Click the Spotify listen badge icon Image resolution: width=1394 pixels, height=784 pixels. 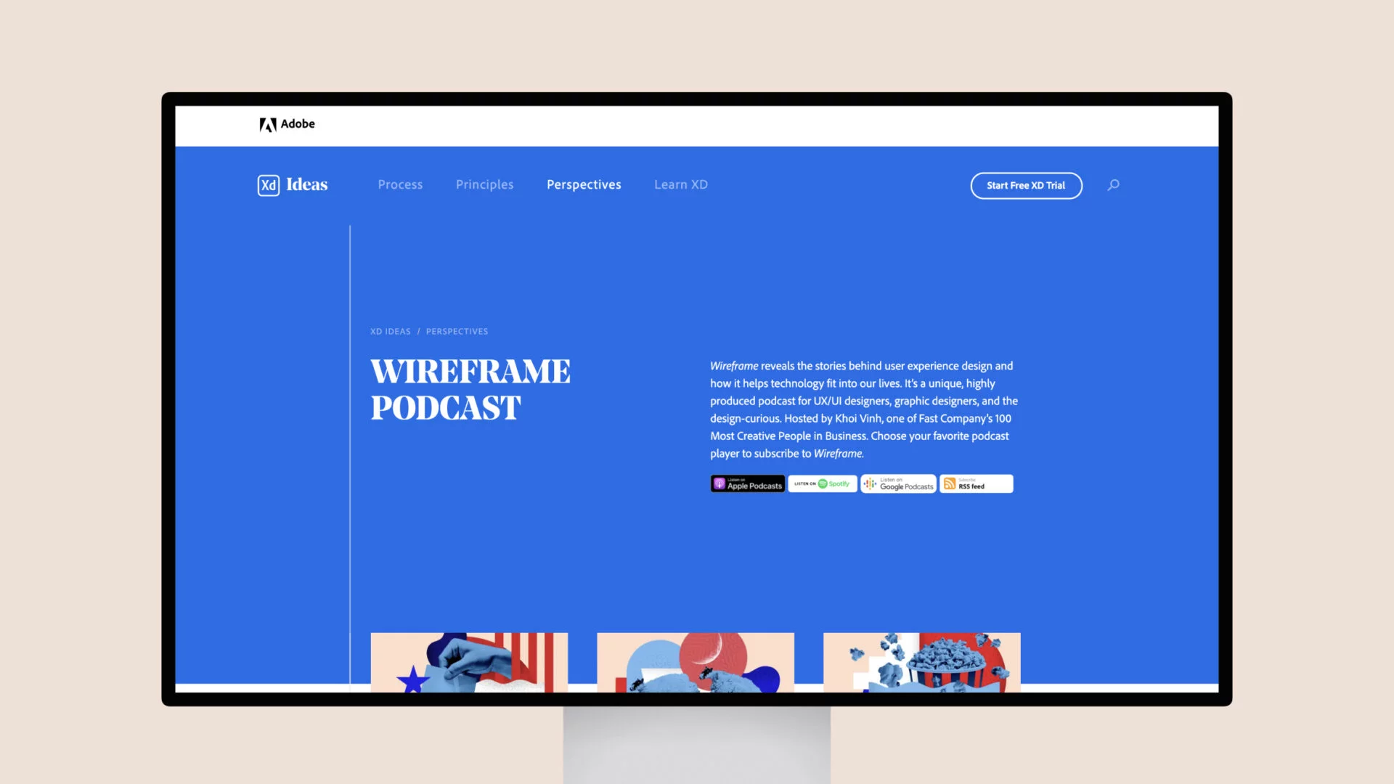(x=821, y=483)
